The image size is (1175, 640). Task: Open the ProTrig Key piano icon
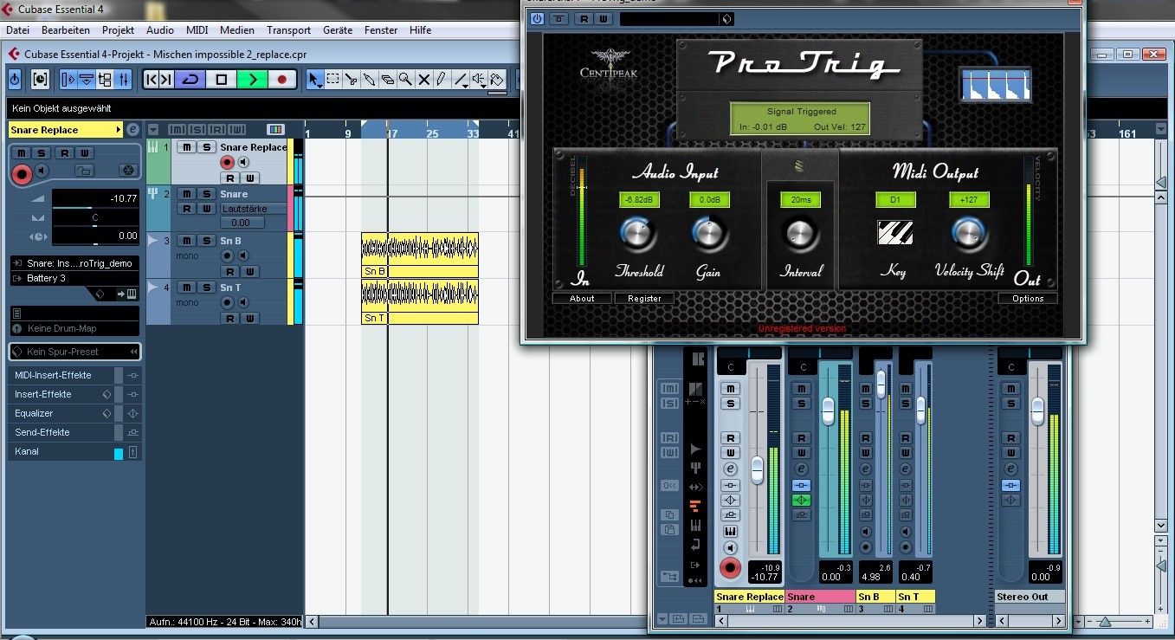coord(894,234)
